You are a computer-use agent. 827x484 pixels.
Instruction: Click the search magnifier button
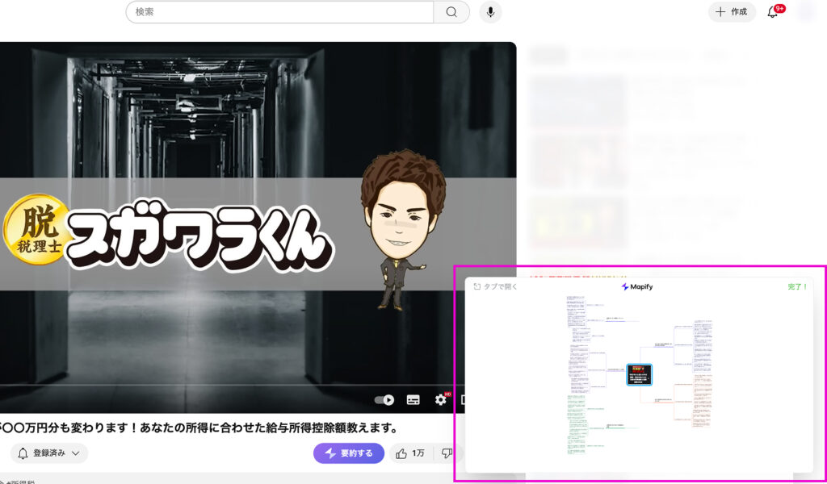point(451,12)
